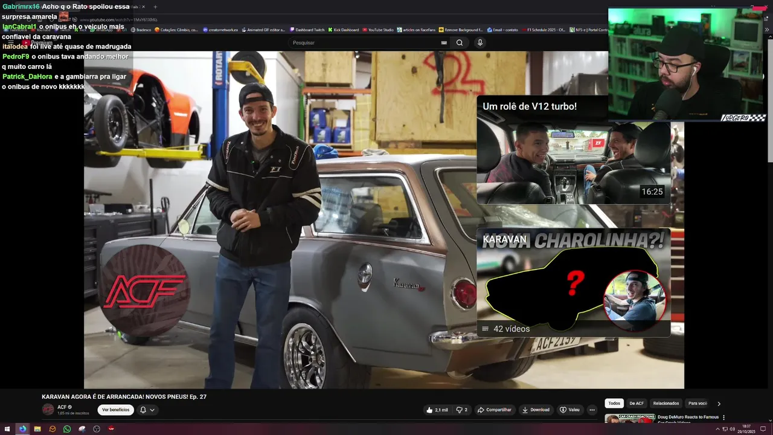
Task: Open File Explorer from the taskbar
Action: pyautogui.click(x=37, y=429)
